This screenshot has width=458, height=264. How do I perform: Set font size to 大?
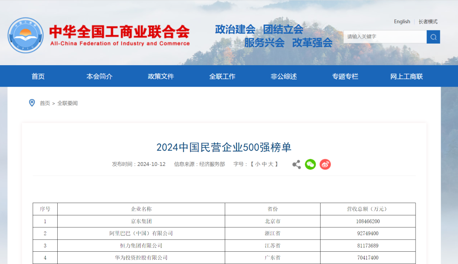pos(271,164)
